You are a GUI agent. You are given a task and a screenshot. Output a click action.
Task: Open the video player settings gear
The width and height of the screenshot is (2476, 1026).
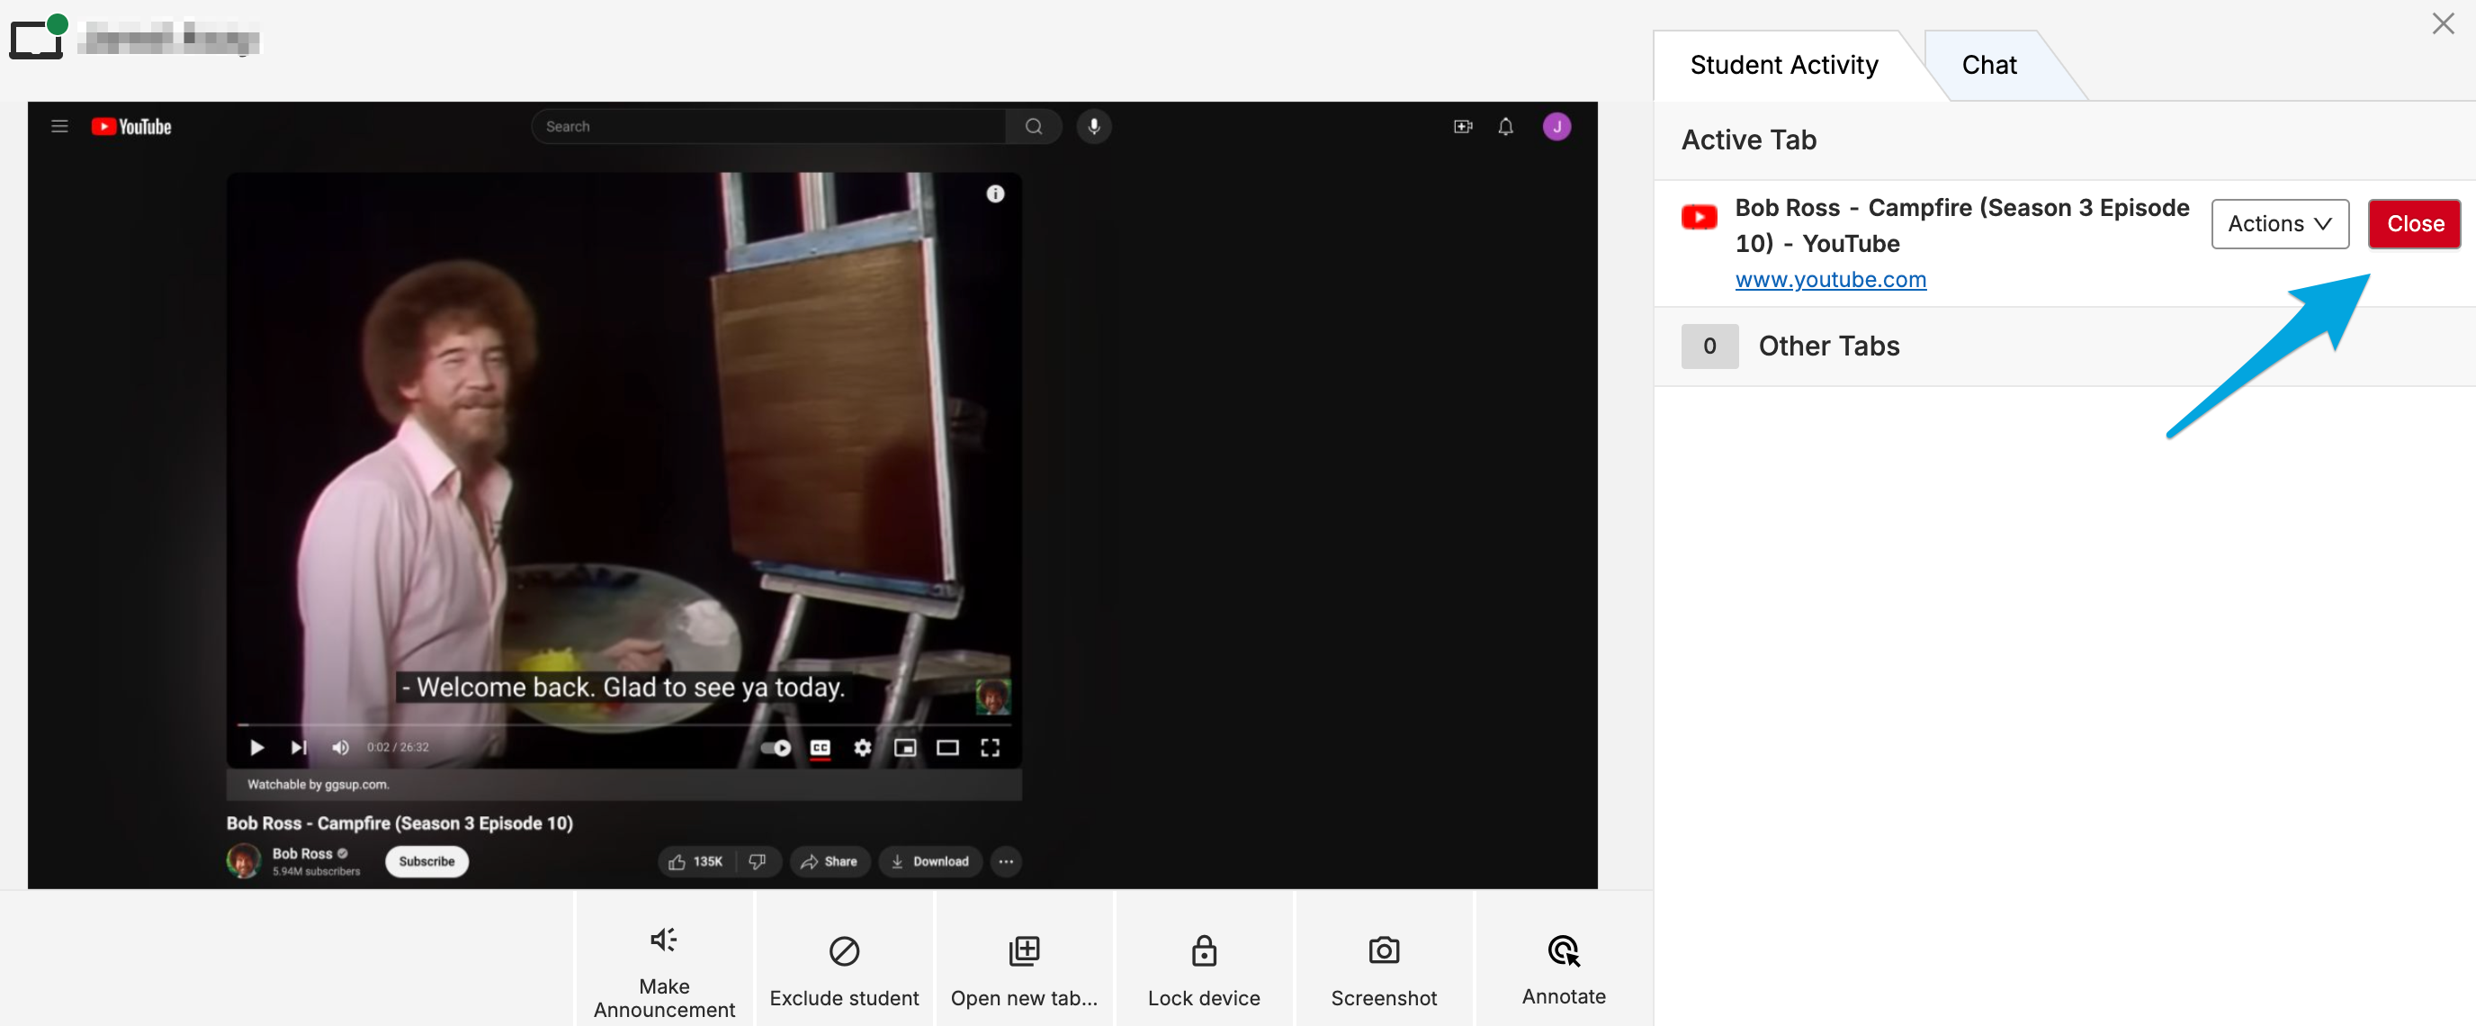pyautogui.click(x=862, y=747)
